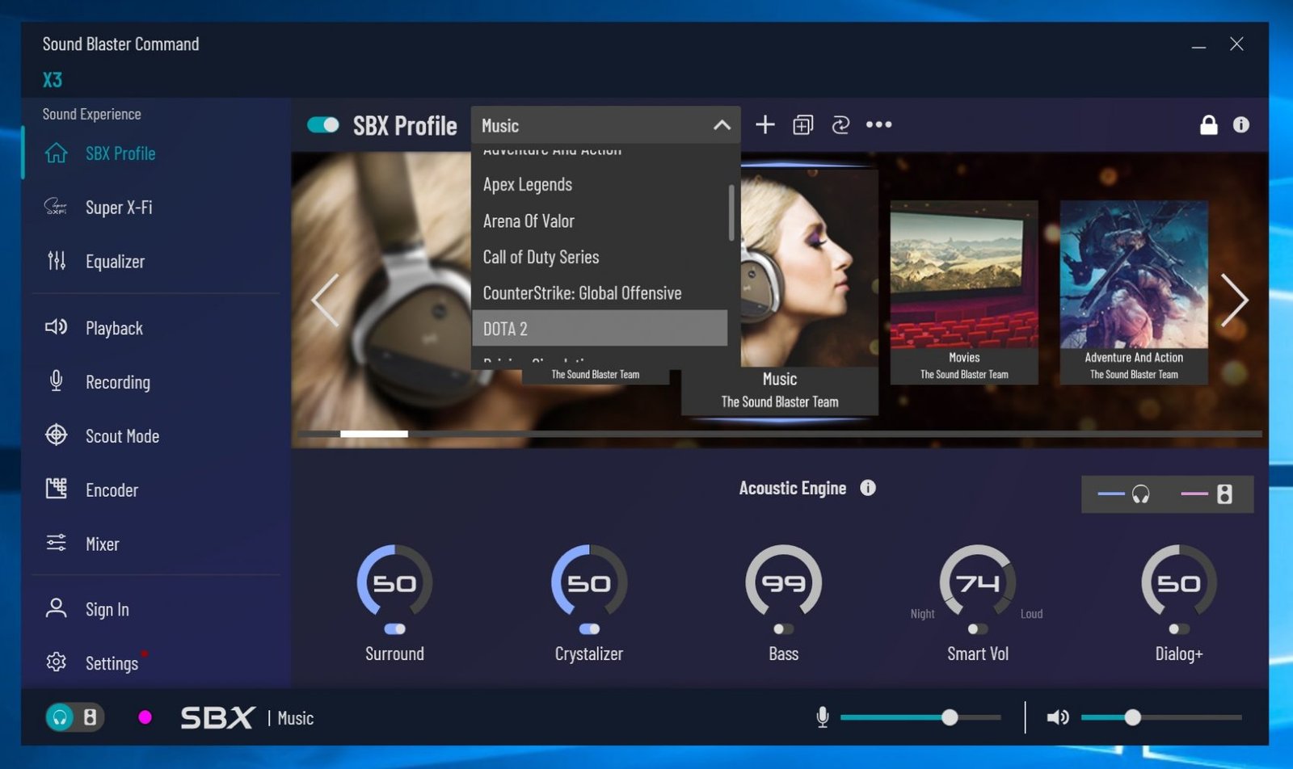
Task: Adjust the speaker volume slider
Action: point(1161,717)
